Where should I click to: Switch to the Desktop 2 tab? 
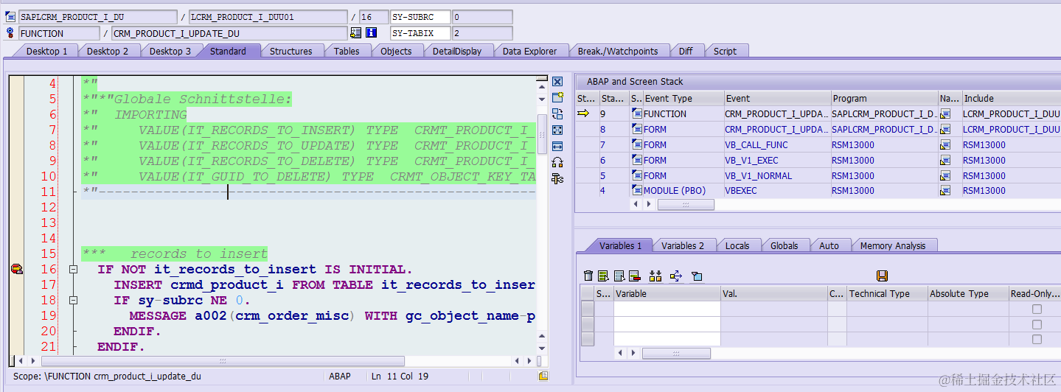click(x=108, y=51)
